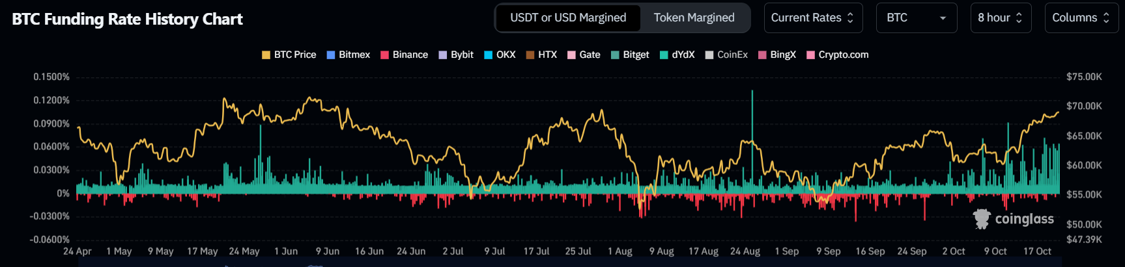Toggle Crypto.com legend series

tap(838, 55)
